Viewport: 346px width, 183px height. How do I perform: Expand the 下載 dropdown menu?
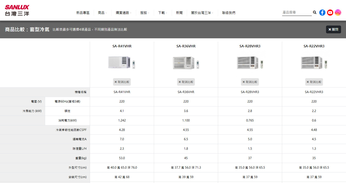coord(162,13)
